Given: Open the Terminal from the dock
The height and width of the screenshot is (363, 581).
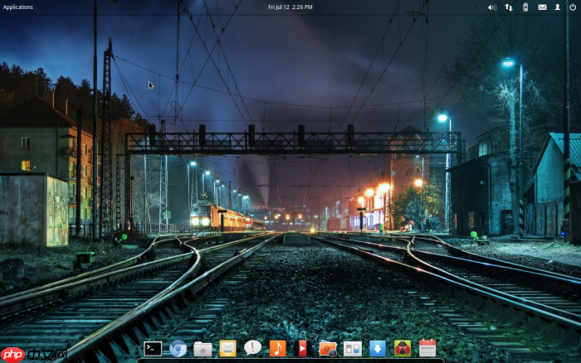Looking at the screenshot, I should click(153, 349).
